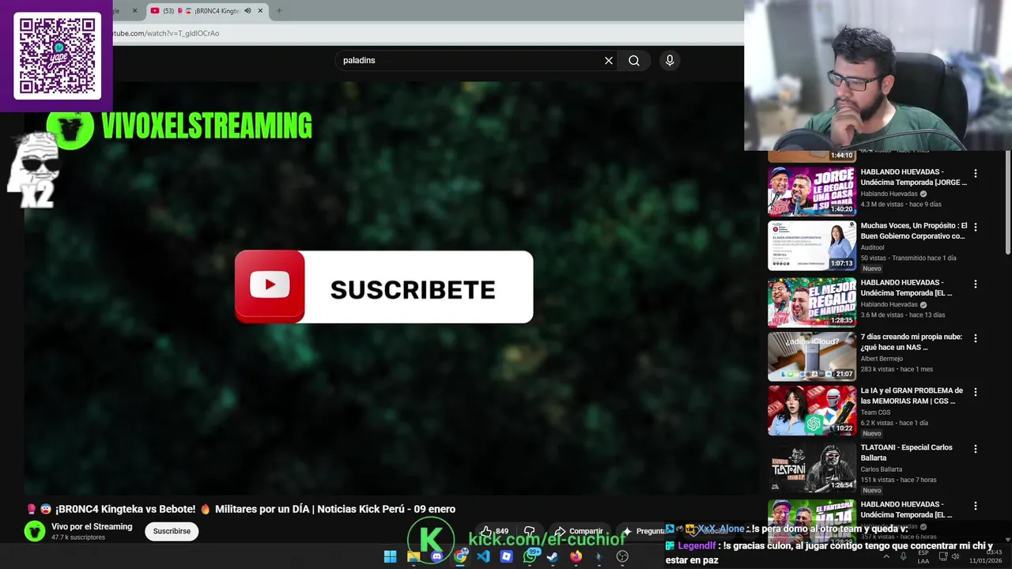Open La IA y MEMORIAS RAM thumbnail
The width and height of the screenshot is (1012, 569).
coord(812,410)
